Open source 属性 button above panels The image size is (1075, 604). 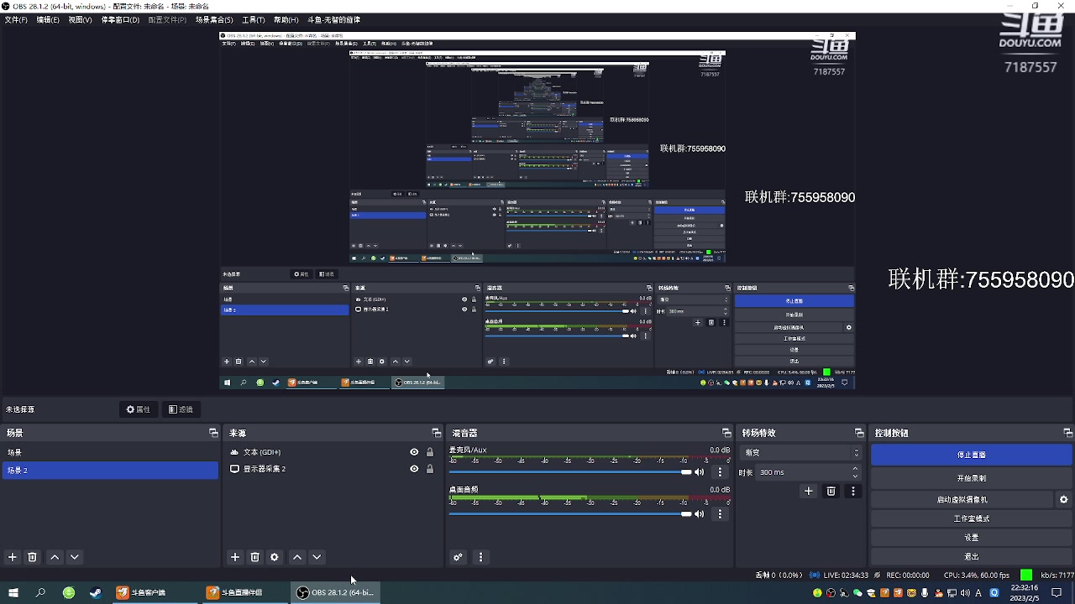(138, 409)
